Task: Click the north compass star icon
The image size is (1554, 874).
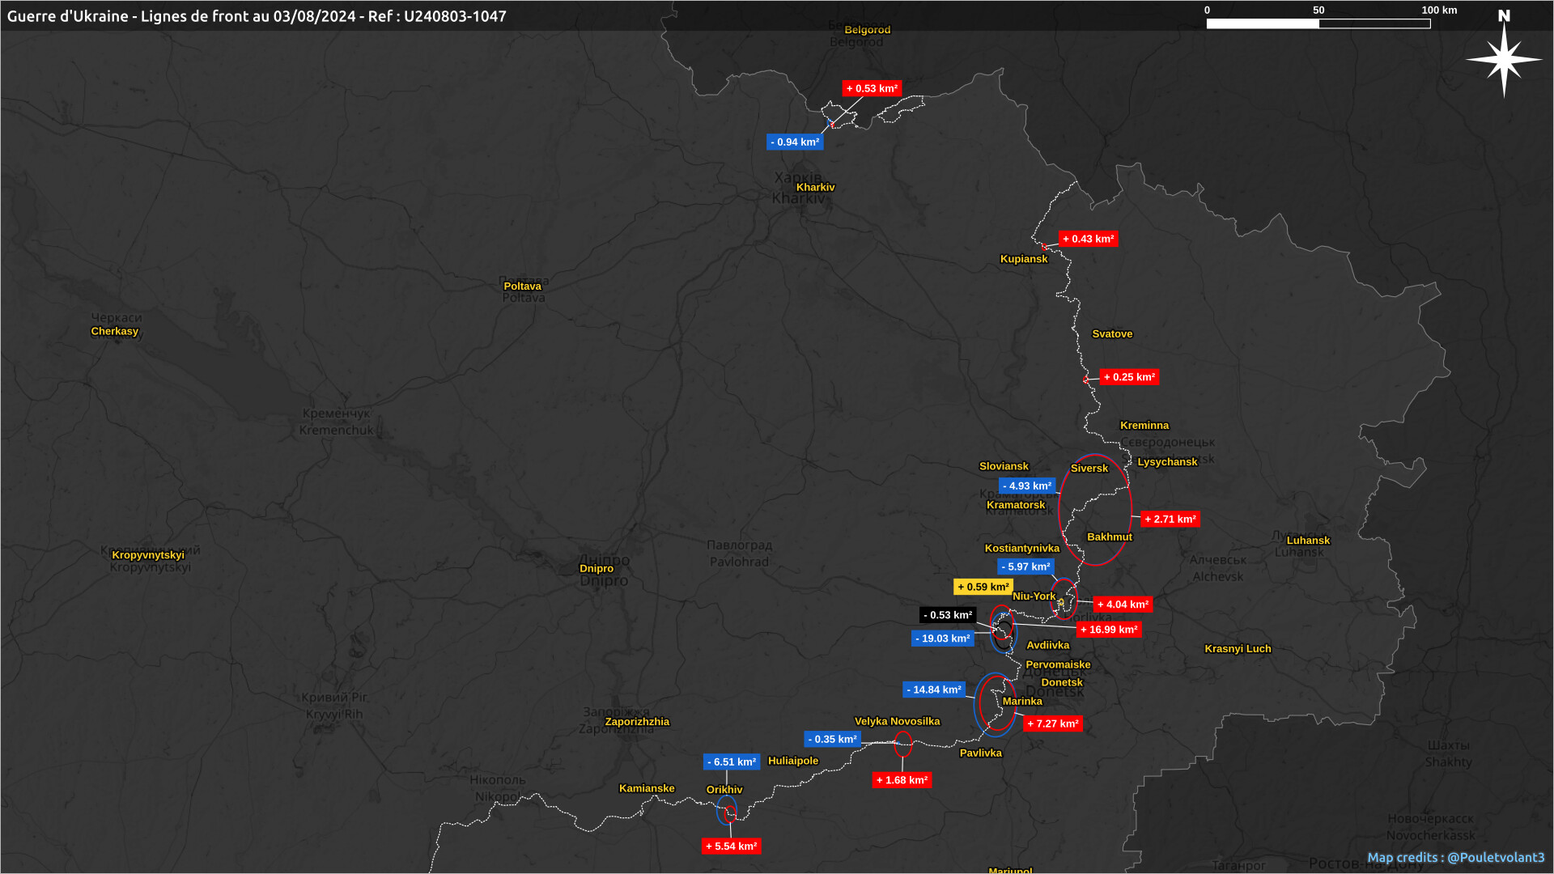Action: (x=1504, y=59)
